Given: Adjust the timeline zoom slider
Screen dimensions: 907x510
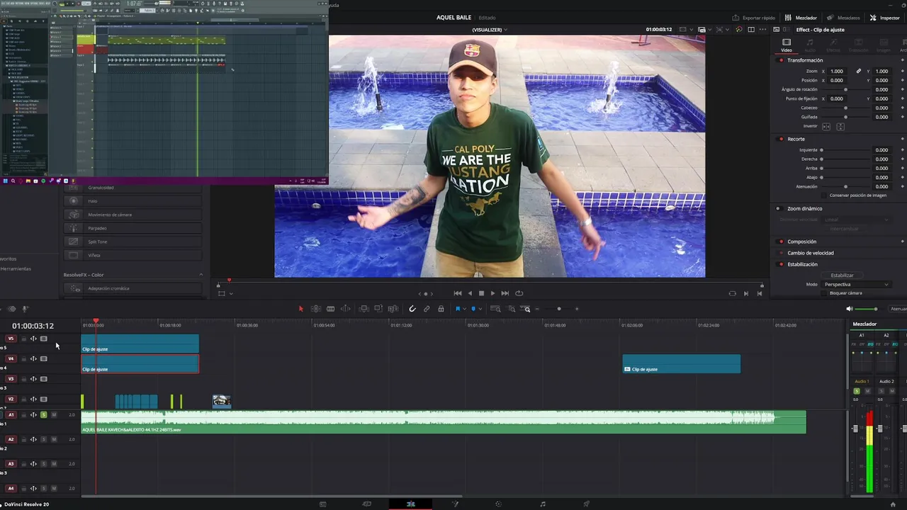Looking at the screenshot, I should point(558,309).
